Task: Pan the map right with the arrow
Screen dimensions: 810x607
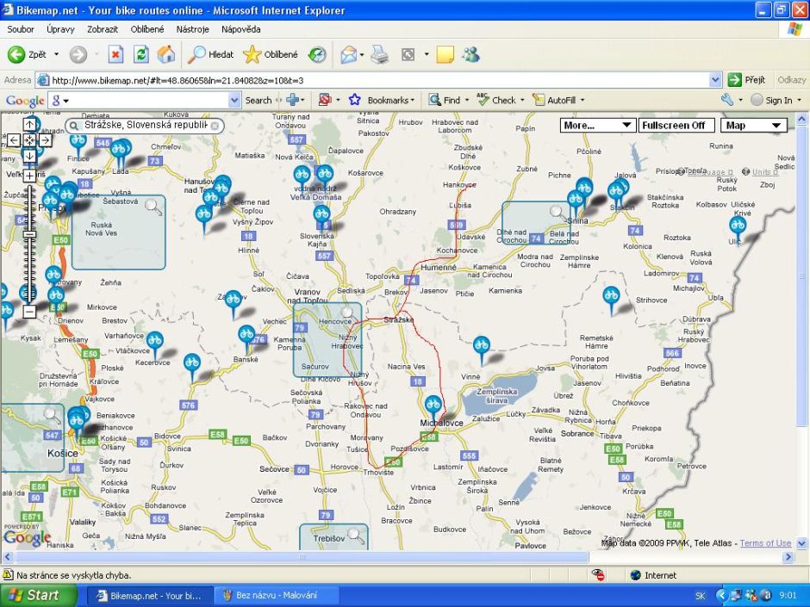Action: [45, 140]
